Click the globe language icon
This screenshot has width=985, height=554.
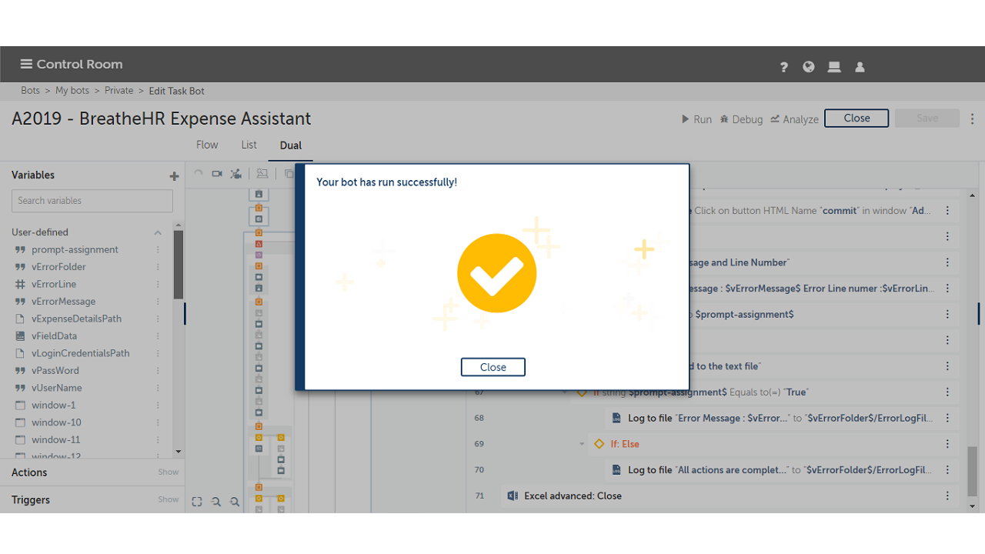809,67
